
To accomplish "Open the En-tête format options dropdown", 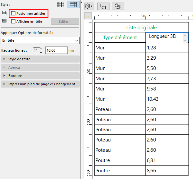I will click(40, 40).
